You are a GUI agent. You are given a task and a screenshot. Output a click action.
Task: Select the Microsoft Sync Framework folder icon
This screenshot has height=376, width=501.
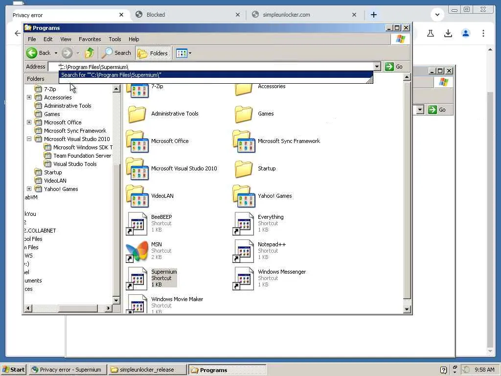coord(244,141)
